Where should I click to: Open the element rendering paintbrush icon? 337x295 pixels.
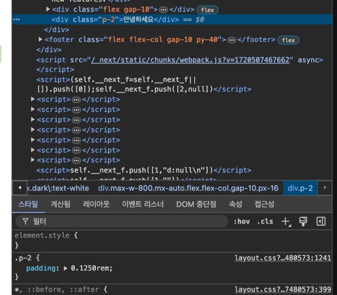coord(303,221)
